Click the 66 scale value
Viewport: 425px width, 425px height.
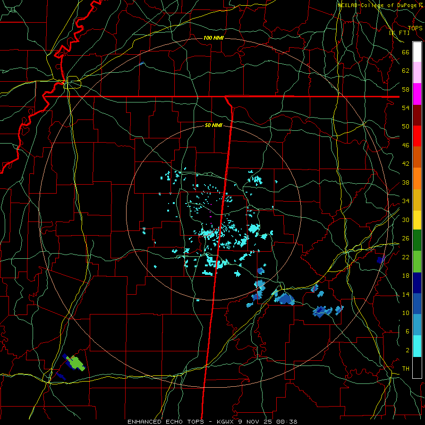tap(406, 52)
